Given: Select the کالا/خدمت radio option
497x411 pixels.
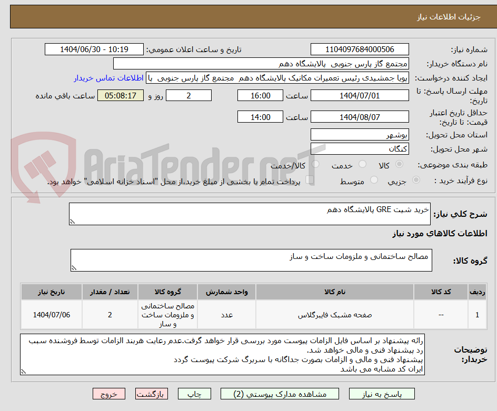Looking at the screenshot, I should [x=316, y=164].
